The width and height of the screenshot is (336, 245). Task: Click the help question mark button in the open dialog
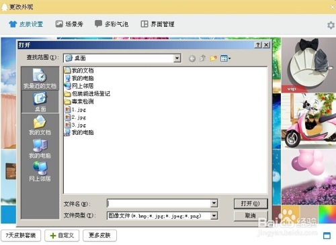(x=258, y=45)
